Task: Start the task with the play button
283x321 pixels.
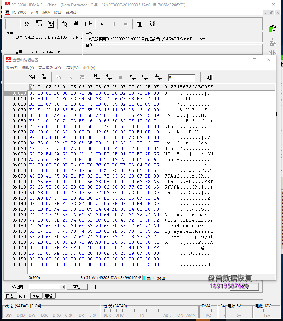Action: click(x=102, y=24)
